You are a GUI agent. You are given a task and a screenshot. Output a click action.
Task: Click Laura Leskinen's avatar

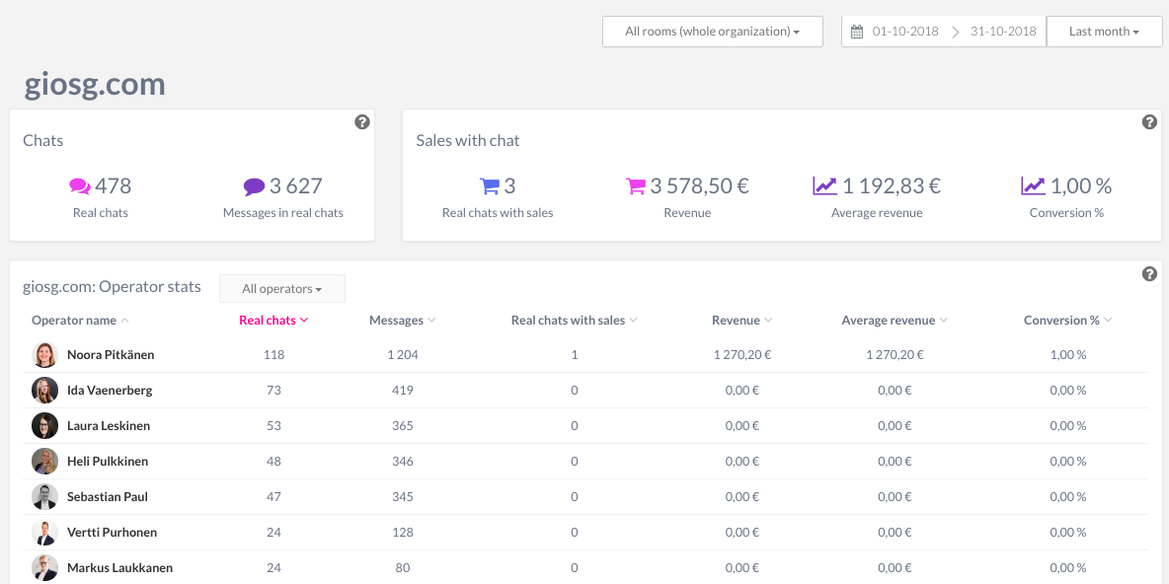click(x=44, y=426)
